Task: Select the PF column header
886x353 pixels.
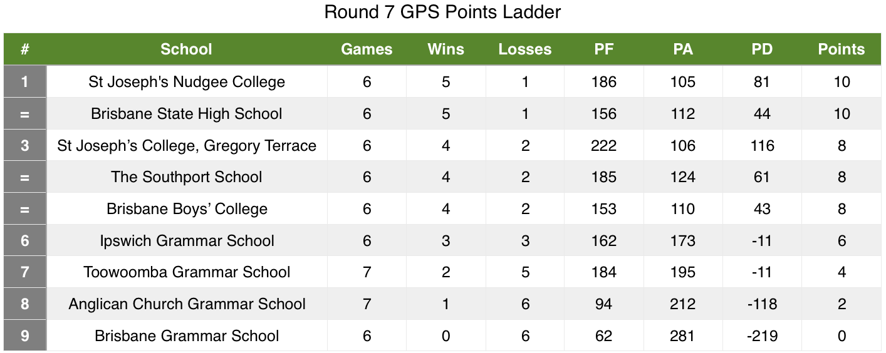Action: pyautogui.click(x=604, y=49)
